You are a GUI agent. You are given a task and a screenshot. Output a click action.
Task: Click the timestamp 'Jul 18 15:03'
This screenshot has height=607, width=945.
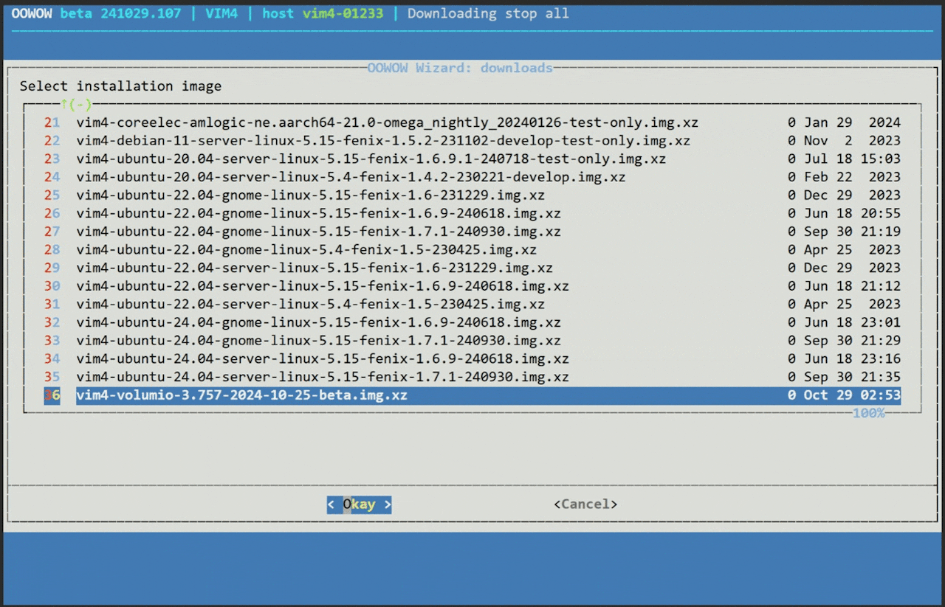point(852,159)
